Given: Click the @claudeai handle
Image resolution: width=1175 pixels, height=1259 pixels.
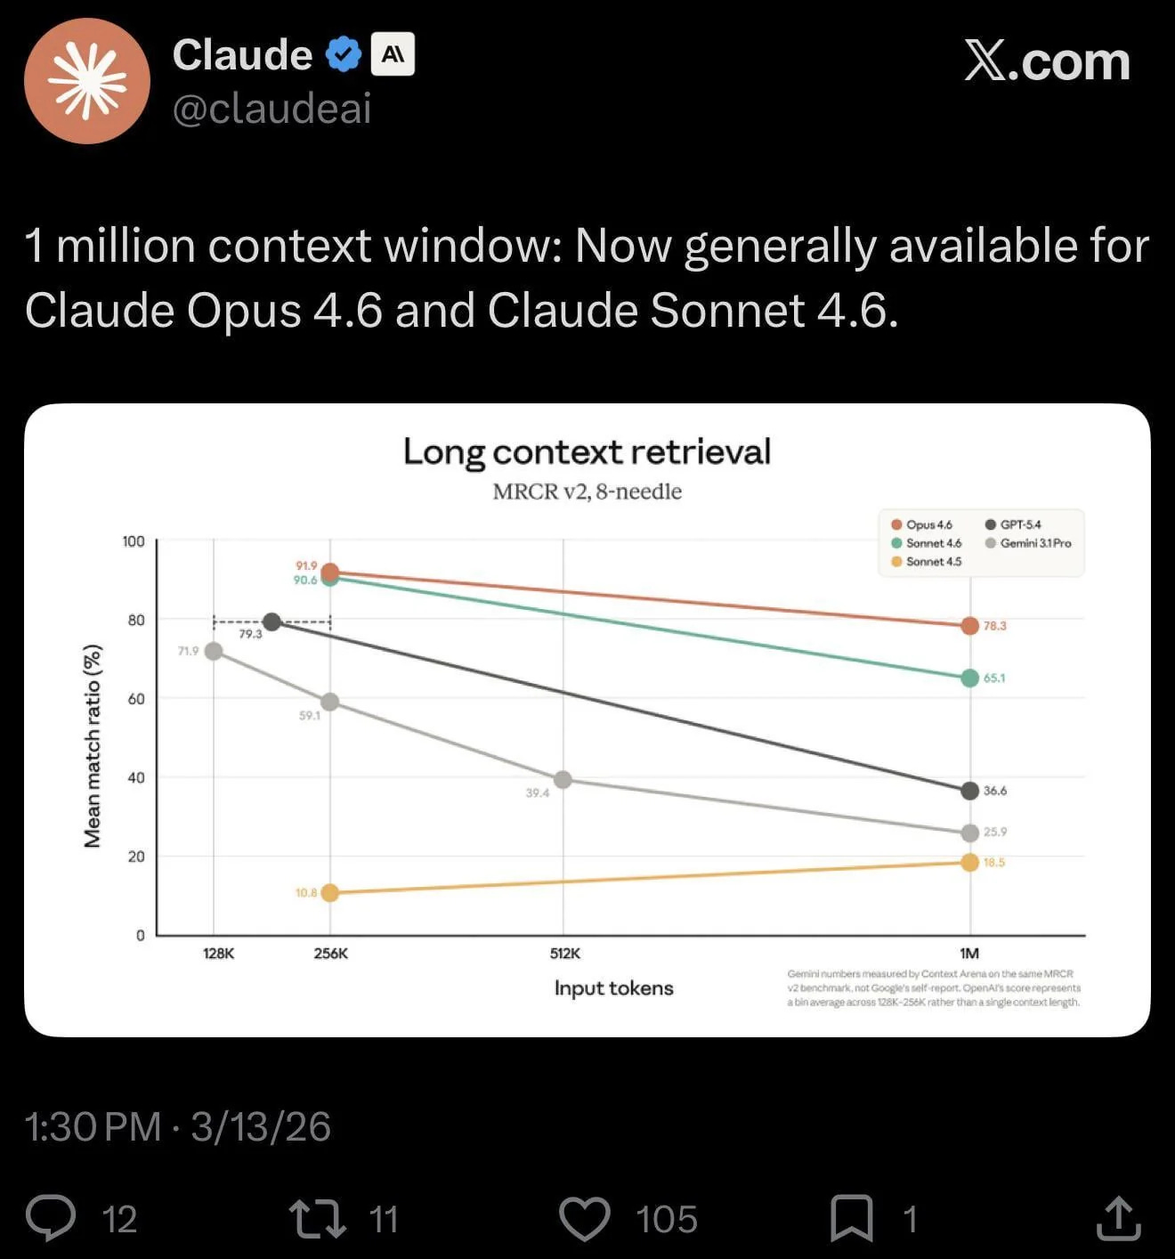Looking at the screenshot, I should point(272,111).
